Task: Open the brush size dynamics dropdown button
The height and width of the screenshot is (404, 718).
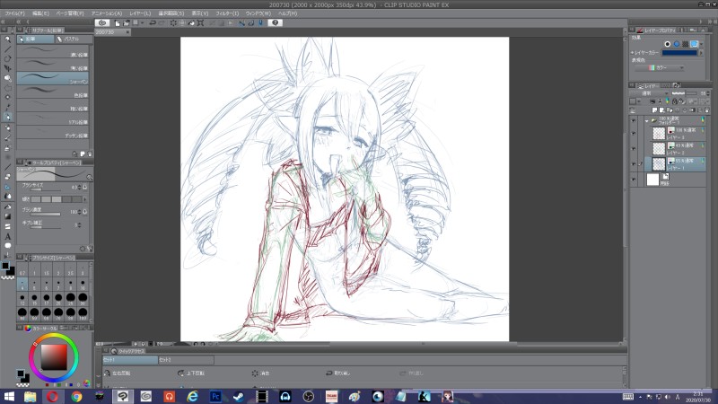Action: pos(85,187)
